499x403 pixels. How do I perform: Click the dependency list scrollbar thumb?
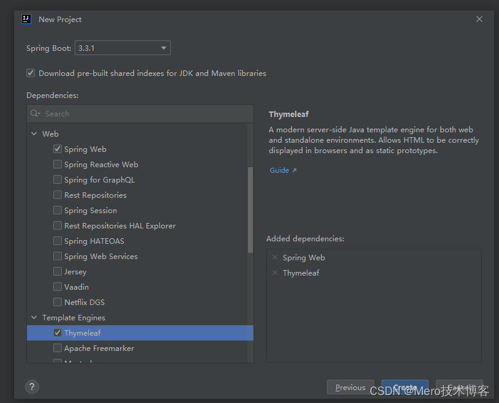click(x=250, y=210)
